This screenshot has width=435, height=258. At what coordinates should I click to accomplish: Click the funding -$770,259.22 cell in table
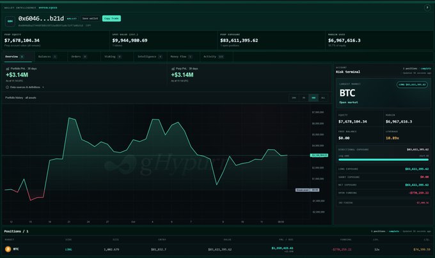(342, 250)
